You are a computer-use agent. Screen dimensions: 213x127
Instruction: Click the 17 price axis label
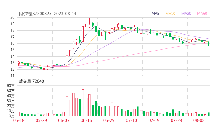coord(12,37)
